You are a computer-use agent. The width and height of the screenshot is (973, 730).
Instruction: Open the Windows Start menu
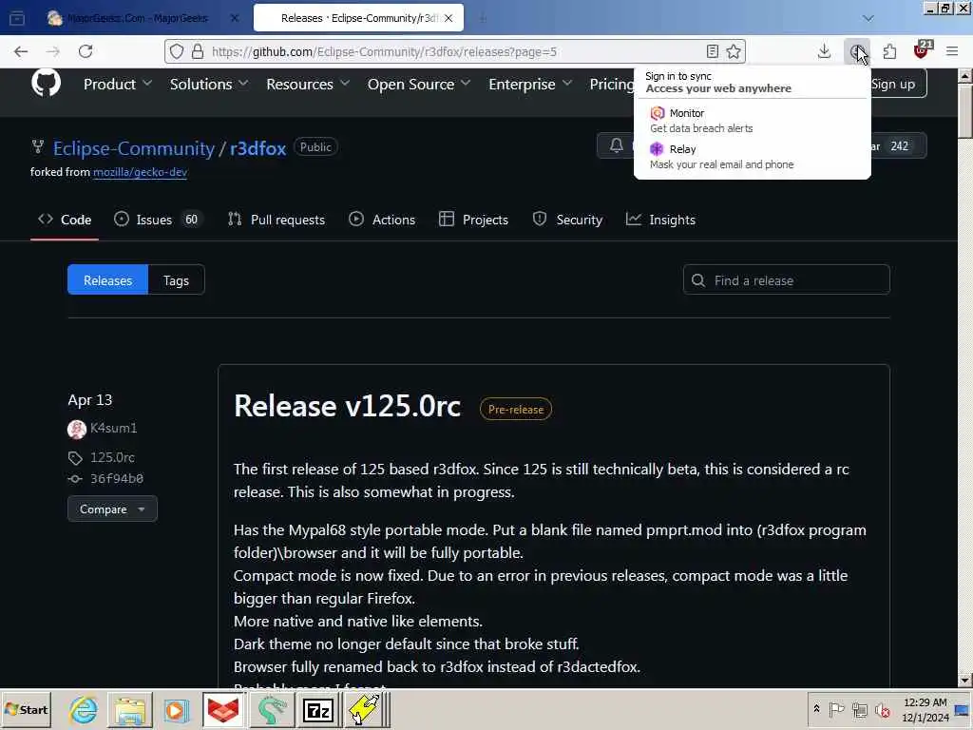click(x=26, y=709)
